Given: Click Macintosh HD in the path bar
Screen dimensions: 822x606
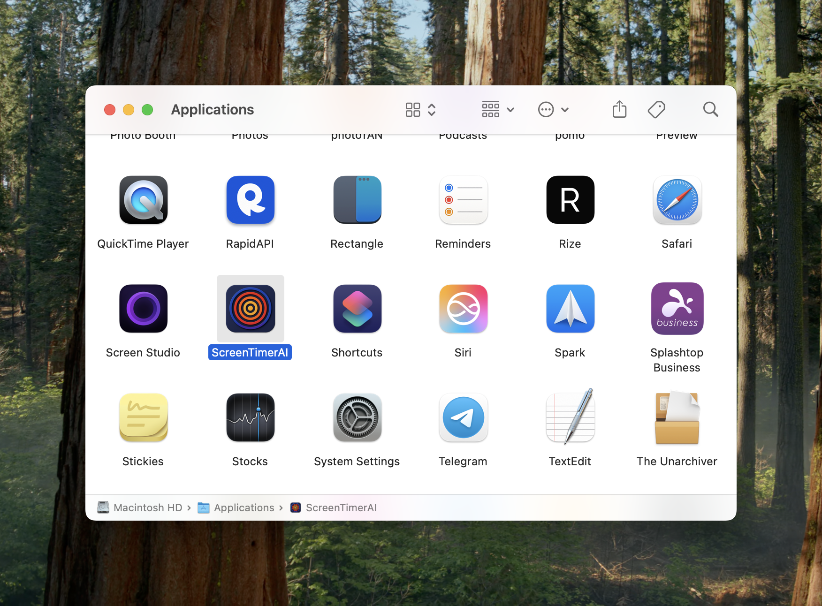Looking at the screenshot, I should (x=147, y=508).
